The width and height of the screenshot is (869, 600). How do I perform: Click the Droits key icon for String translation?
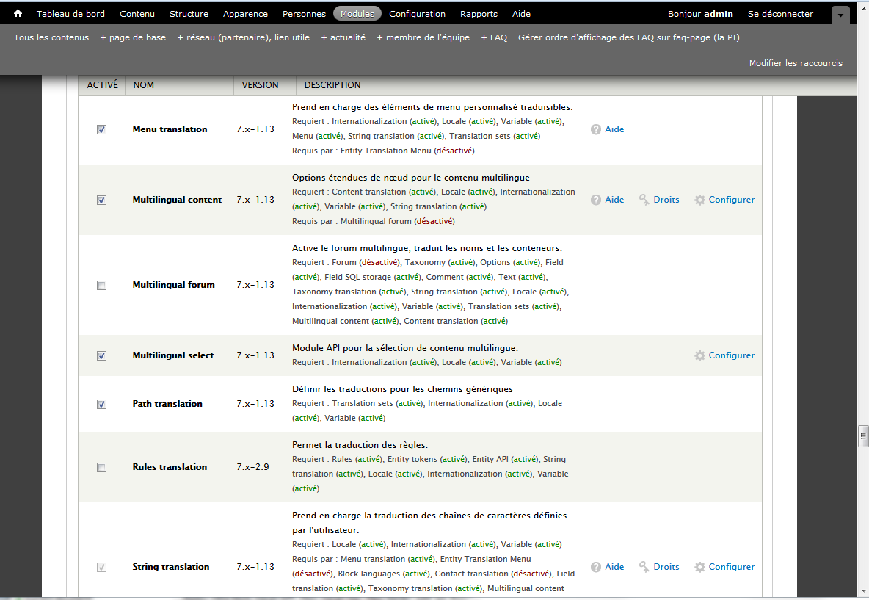(644, 567)
